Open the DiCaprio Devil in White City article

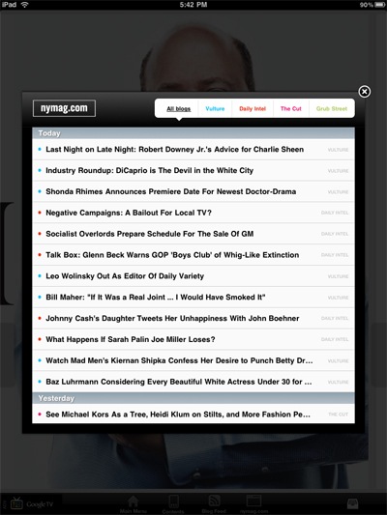click(x=193, y=170)
